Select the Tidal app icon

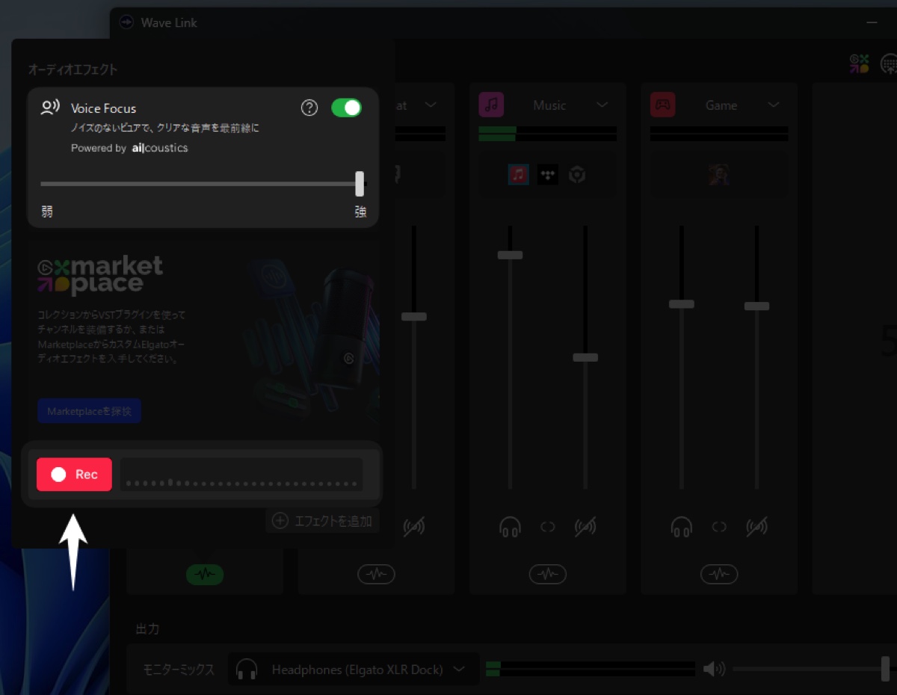(547, 175)
